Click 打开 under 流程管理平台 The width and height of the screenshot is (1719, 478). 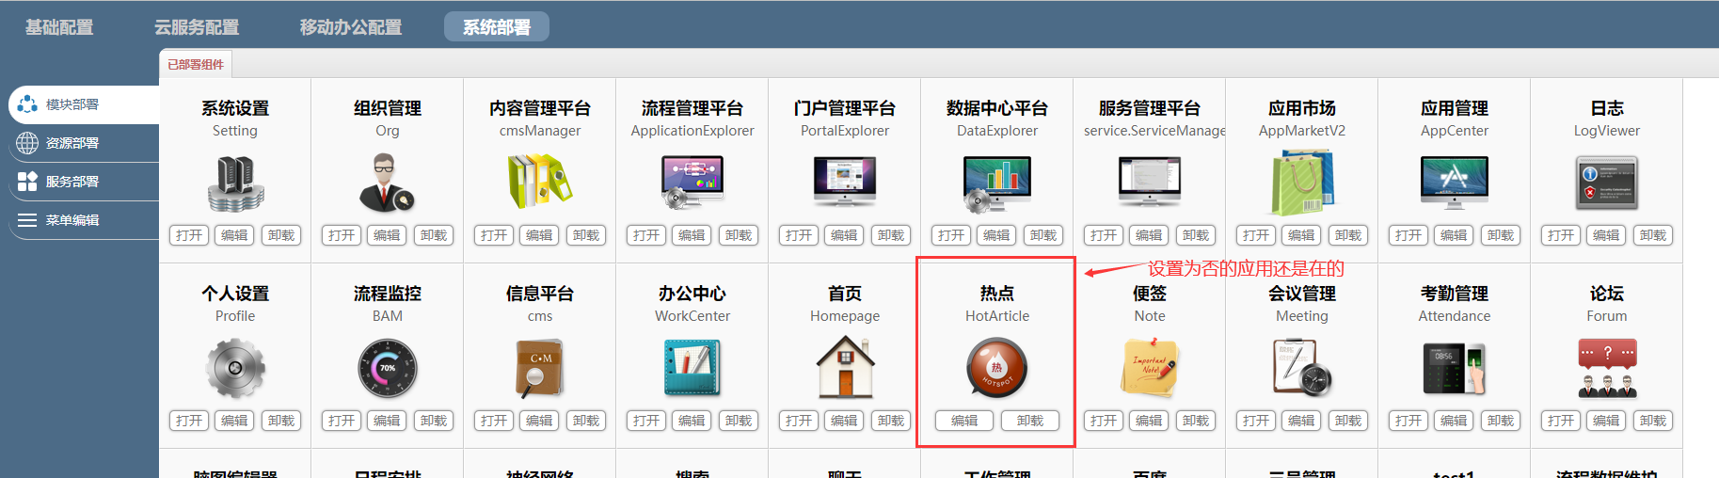coord(646,235)
